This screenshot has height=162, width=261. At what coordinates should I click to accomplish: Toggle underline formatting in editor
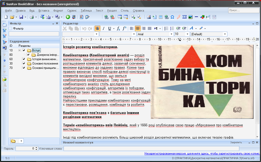coord(110,29)
